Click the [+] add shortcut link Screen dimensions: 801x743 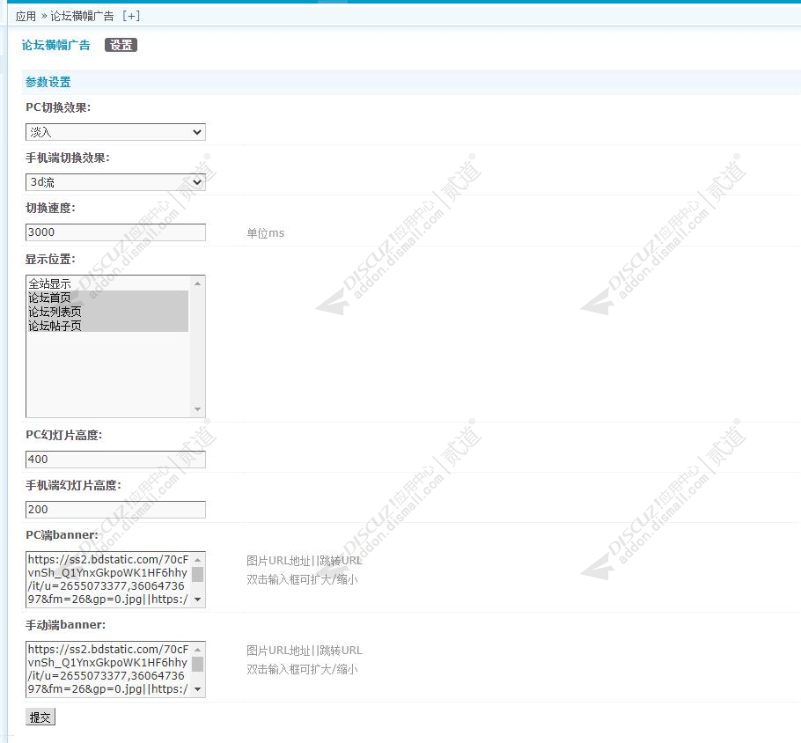click(131, 17)
